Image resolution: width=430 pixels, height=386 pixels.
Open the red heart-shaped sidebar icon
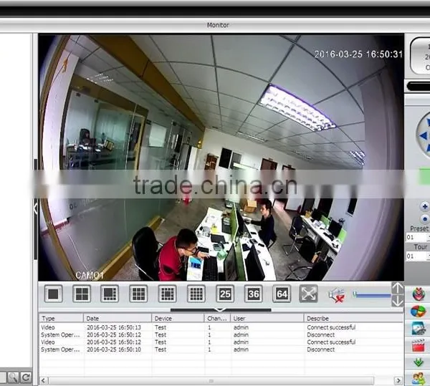coord(419,294)
